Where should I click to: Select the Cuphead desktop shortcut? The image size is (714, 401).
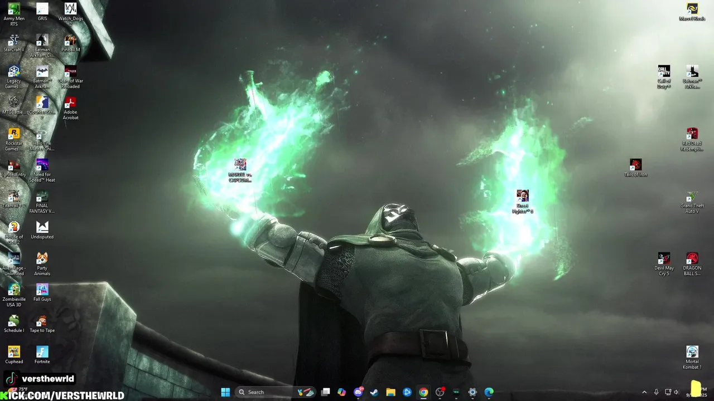pos(14,355)
